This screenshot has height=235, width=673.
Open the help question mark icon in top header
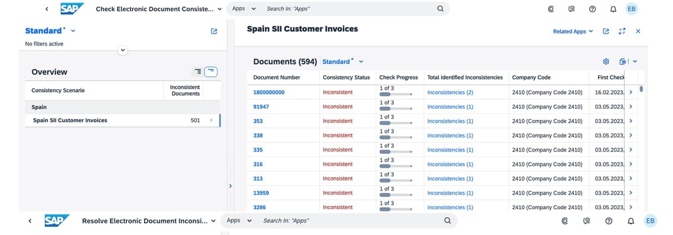(592, 9)
